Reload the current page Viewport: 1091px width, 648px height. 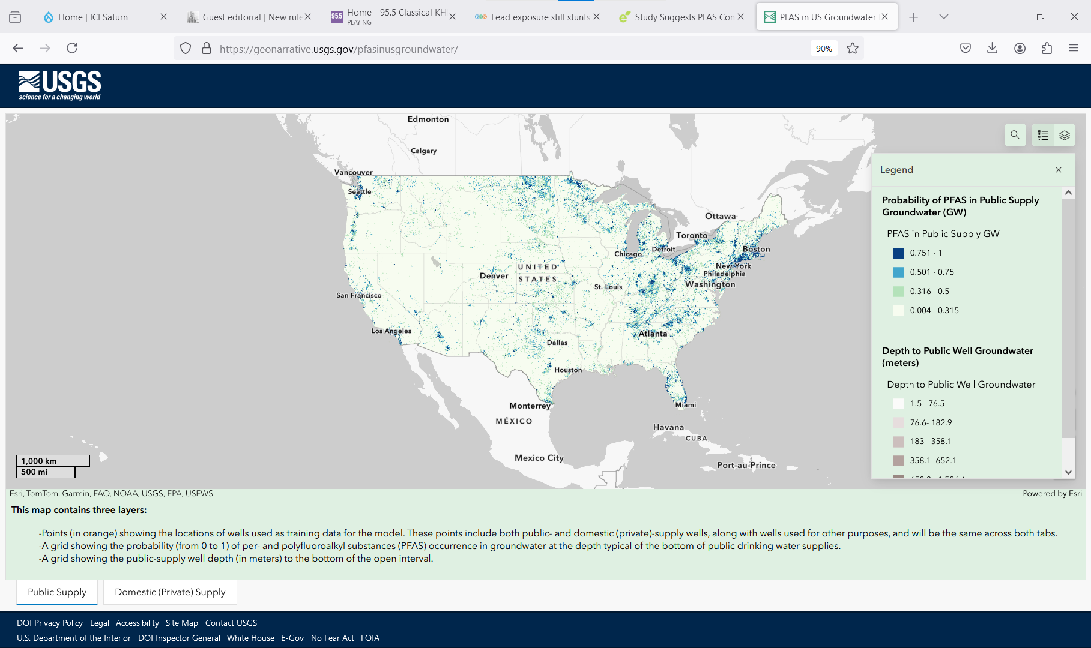click(72, 48)
